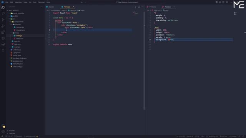Click the left editor's vertical scrollbar
Image resolution: width=246 pixels, height=138 pixels.
[145, 61]
